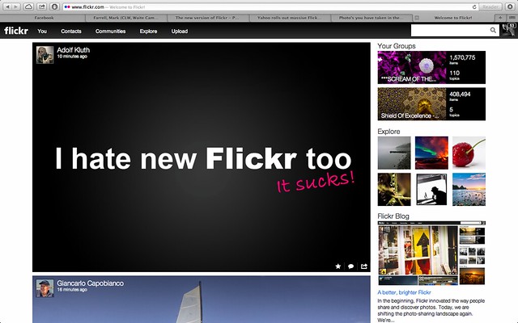Open the user avatar in the navigation bar
Image resolution: width=518 pixels, height=323 pixels.
click(x=508, y=31)
